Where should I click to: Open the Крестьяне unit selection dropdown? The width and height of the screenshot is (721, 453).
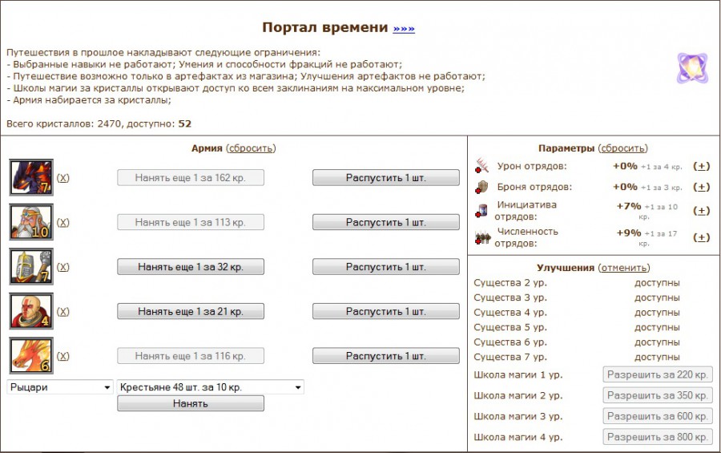point(211,387)
